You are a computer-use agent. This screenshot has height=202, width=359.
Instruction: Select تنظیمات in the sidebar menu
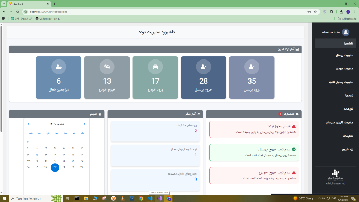[x=348, y=136]
